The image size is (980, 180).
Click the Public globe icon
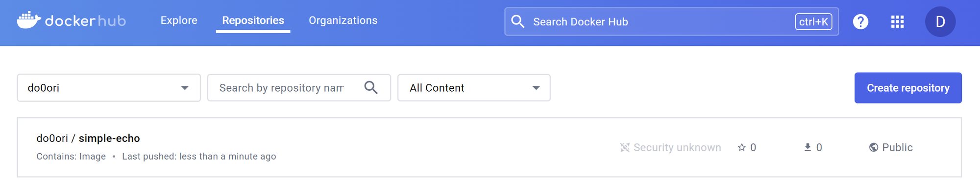tap(873, 147)
